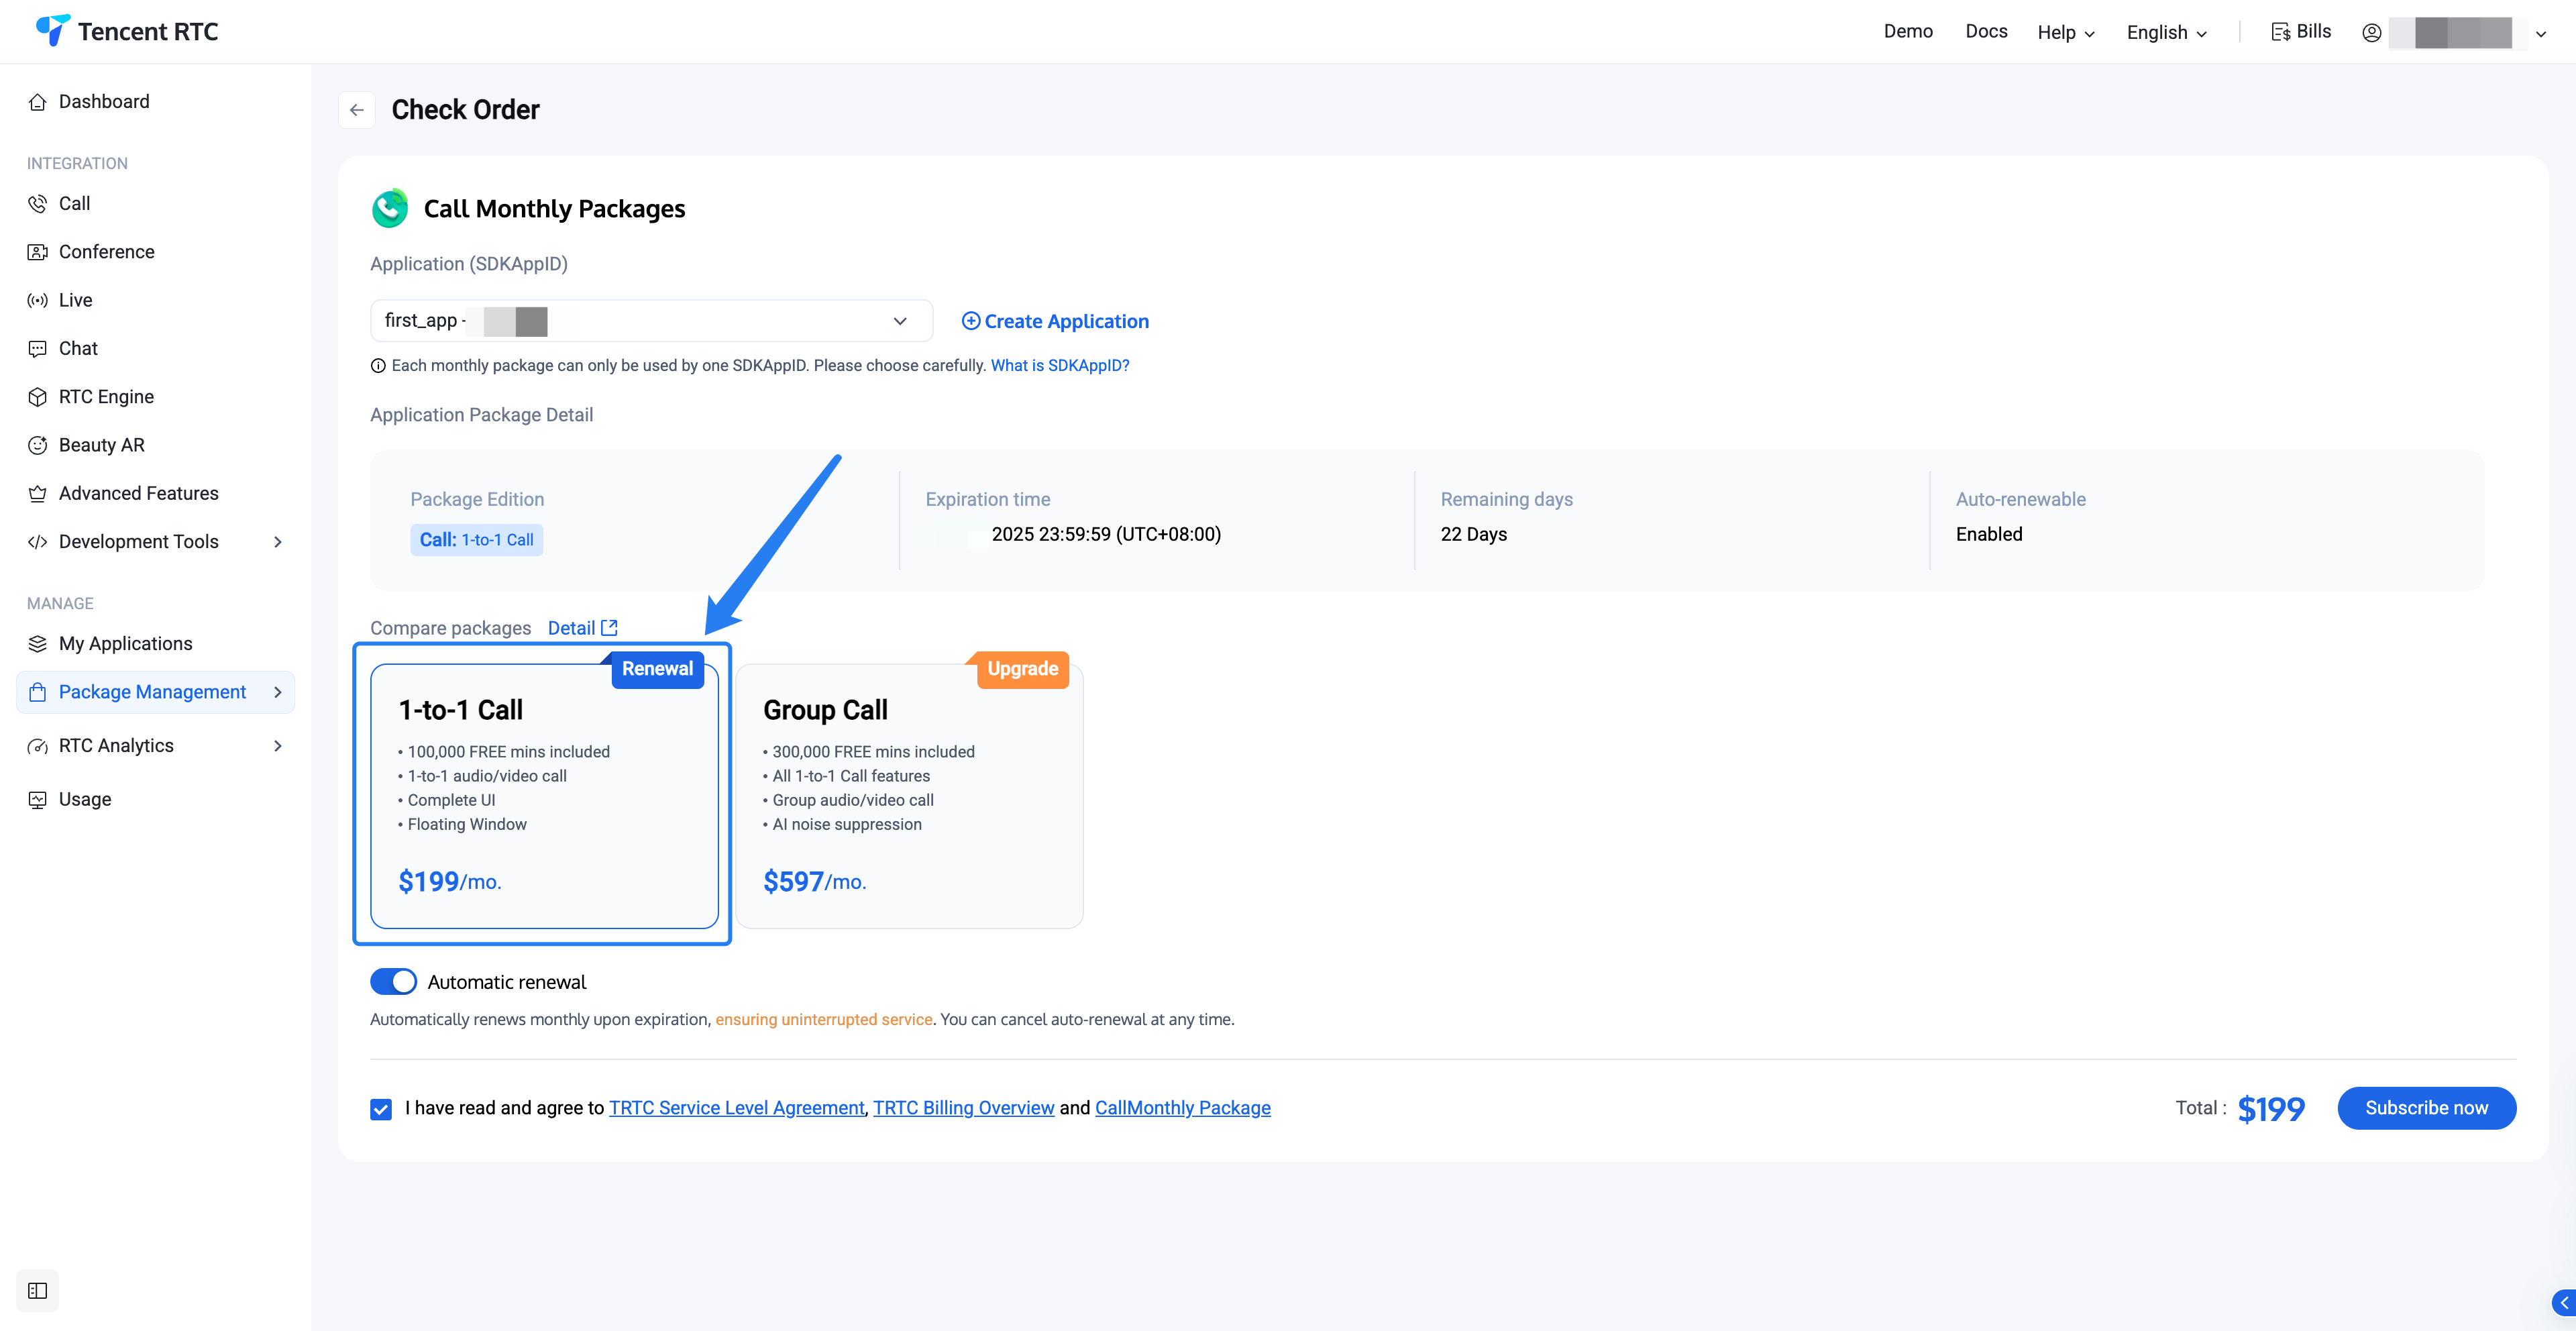Open the Bills page
The width and height of the screenshot is (2576, 1331).
(x=2301, y=31)
